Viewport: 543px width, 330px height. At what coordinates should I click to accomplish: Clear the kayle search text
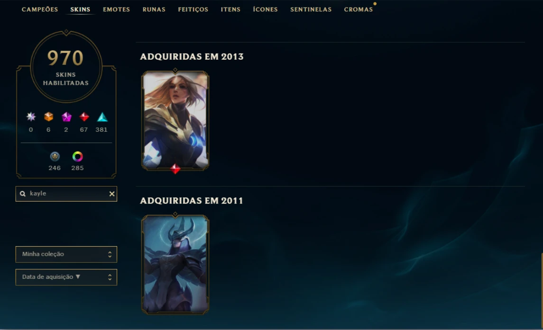[x=112, y=194]
